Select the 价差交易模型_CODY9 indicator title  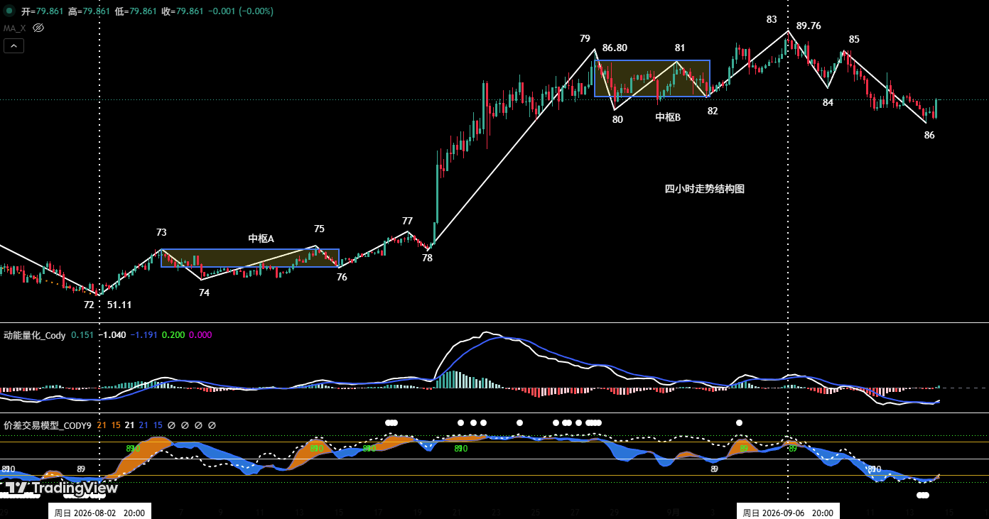tap(48, 425)
